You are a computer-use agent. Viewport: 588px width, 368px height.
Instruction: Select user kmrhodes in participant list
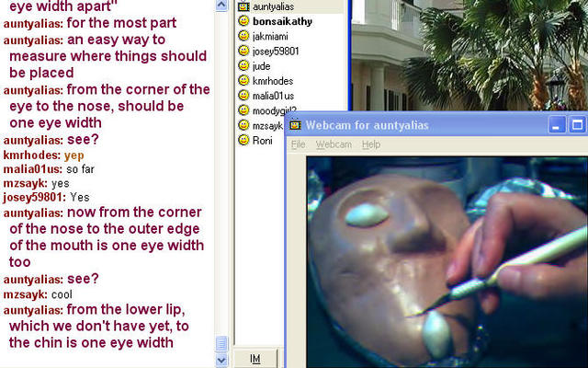point(273,81)
